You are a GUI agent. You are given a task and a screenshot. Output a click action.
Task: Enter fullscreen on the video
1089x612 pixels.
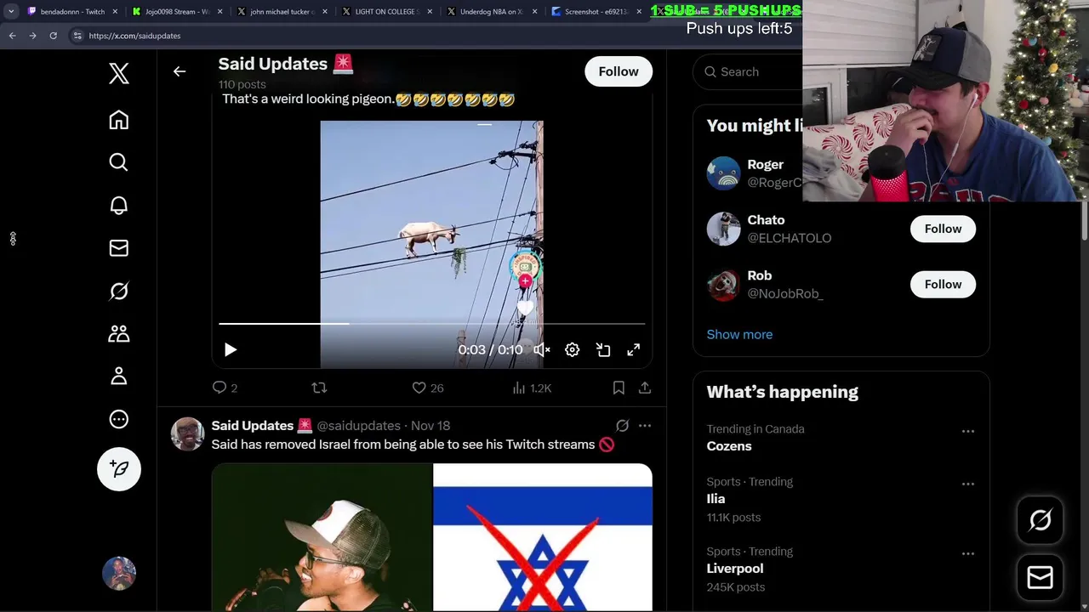634,350
